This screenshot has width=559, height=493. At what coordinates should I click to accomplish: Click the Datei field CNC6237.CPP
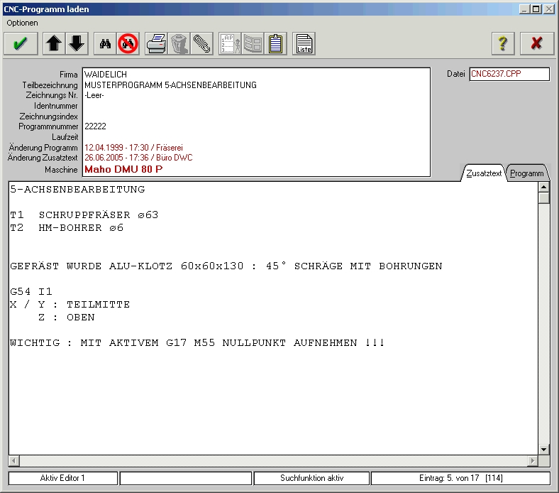(x=509, y=74)
